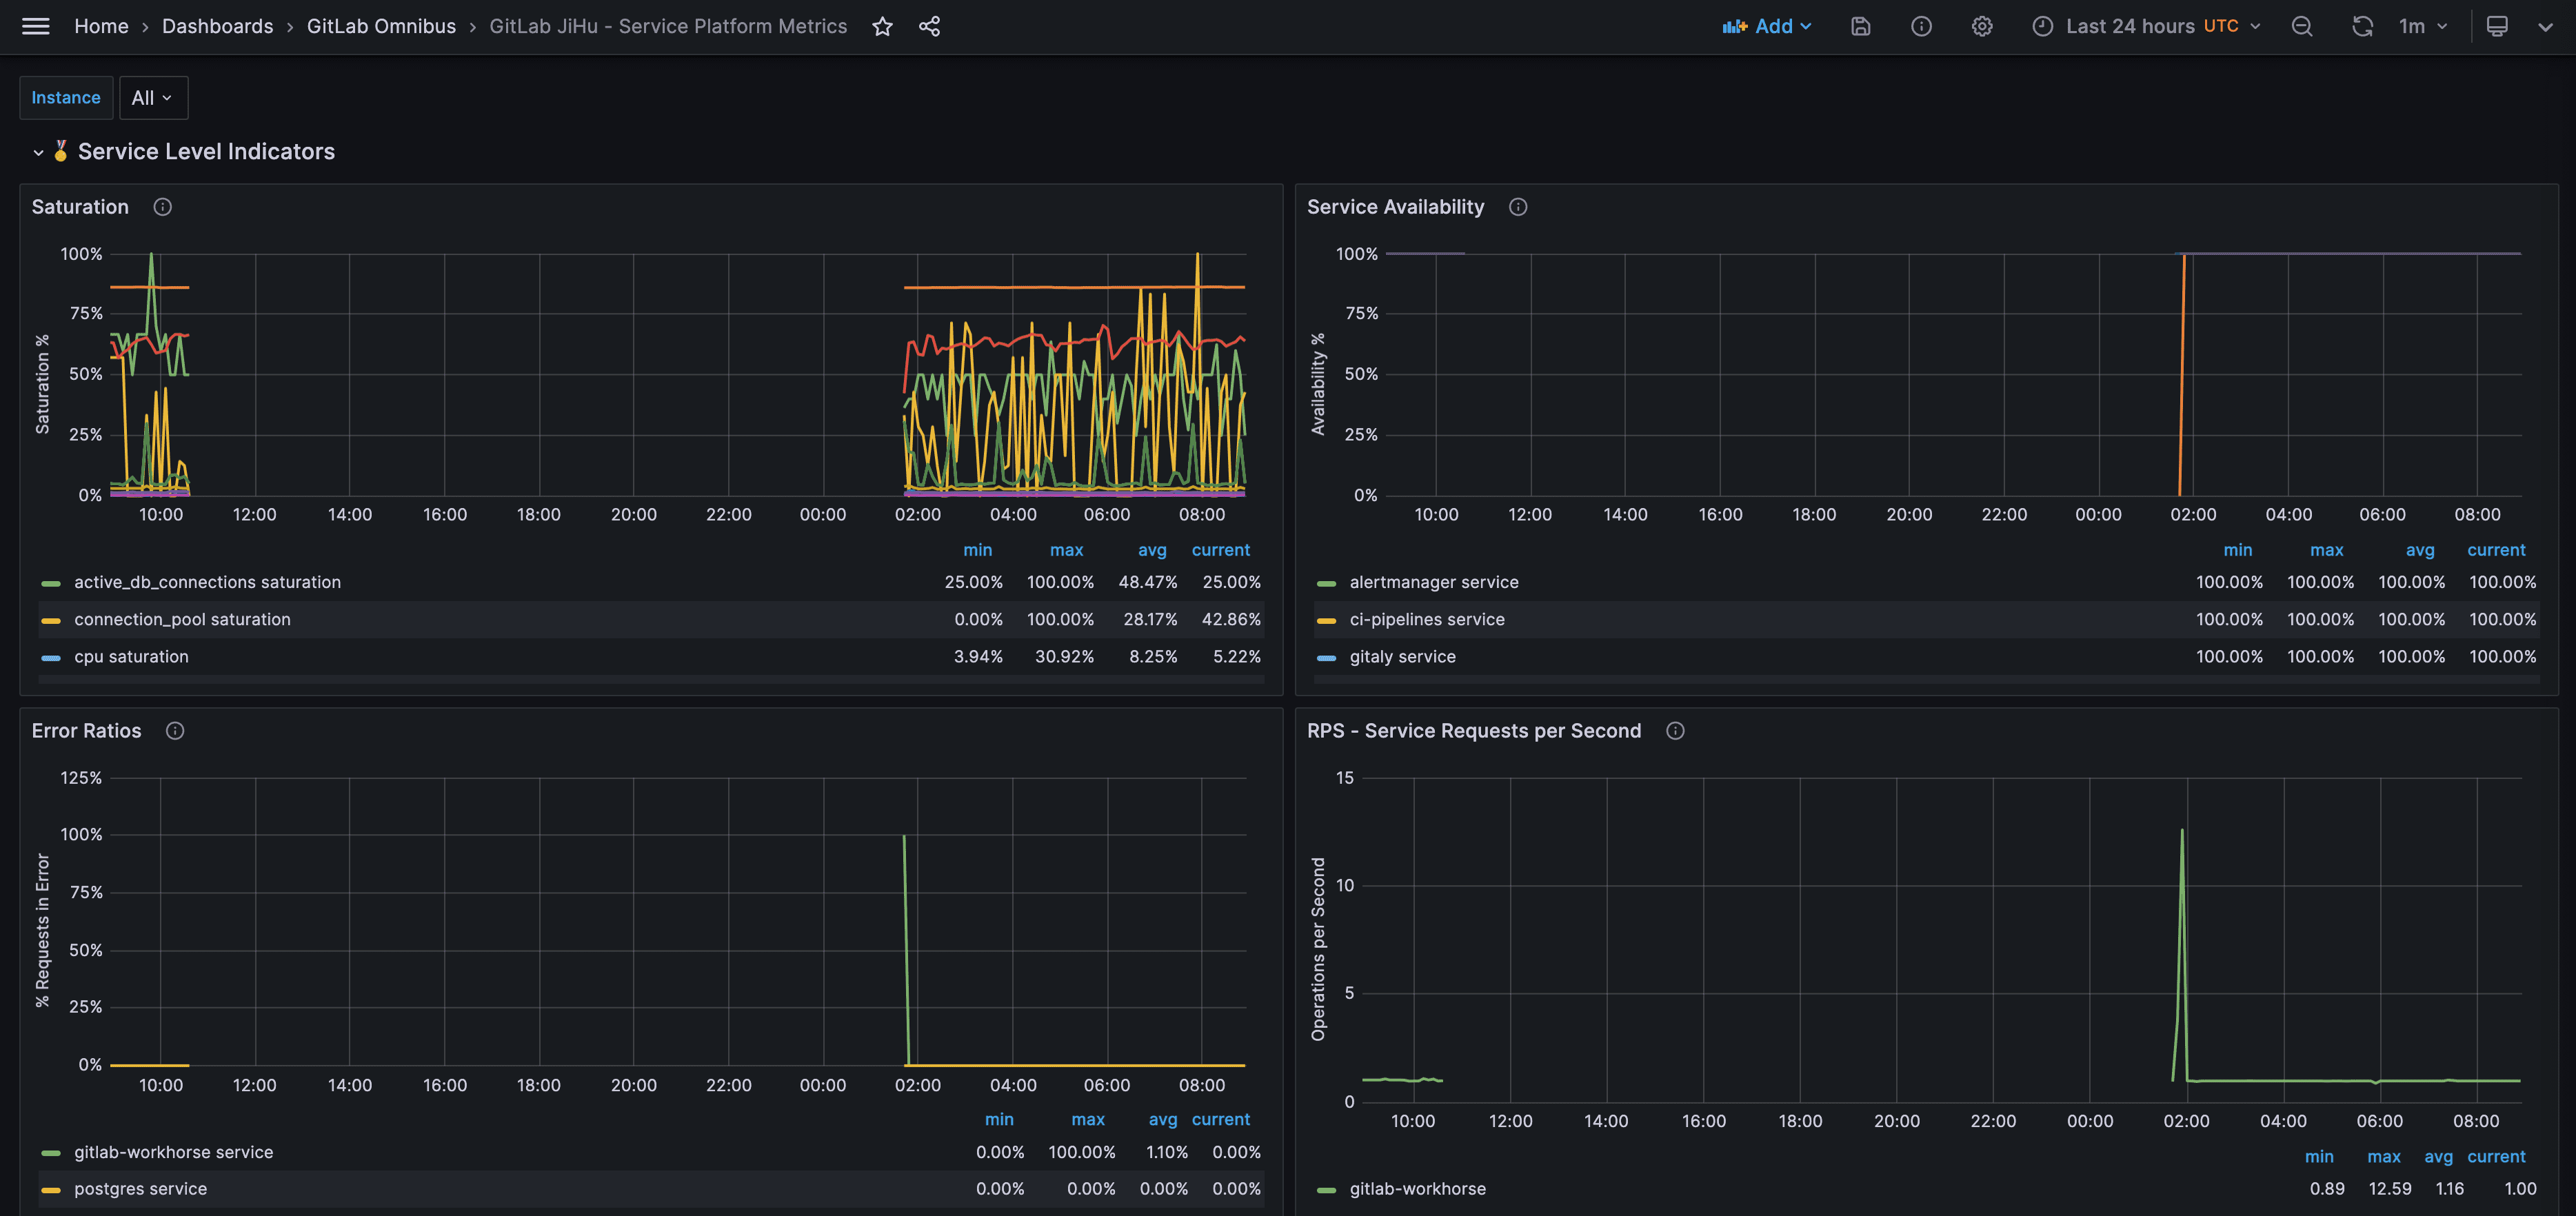The image size is (2576, 1216).
Task: Refresh the dashboard now
Action: pyautogui.click(x=2362, y=26)
